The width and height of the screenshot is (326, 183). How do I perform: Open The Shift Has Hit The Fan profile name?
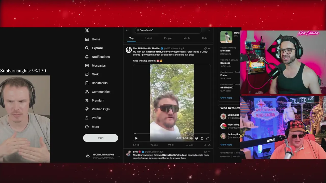click(146, 49)
